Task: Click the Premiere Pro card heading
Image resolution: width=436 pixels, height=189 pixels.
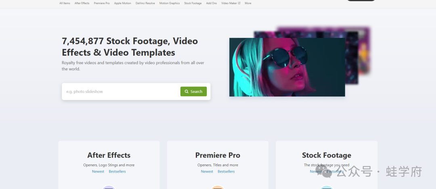Action: pyautogui.click(x=218, y=155)
